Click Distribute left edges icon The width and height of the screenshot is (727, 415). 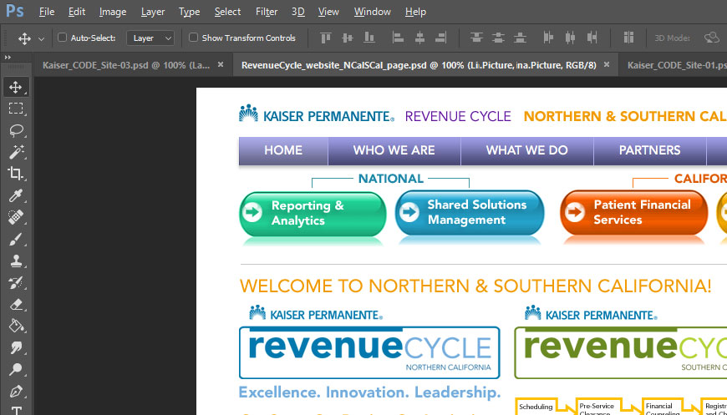pos(548,38)
